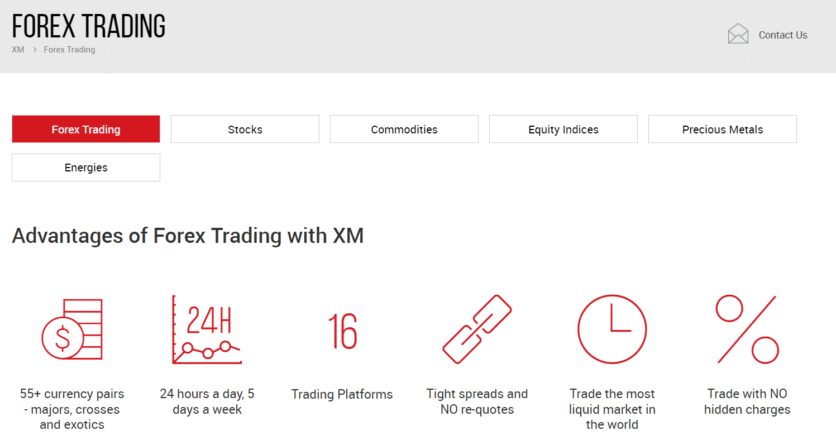Click the dollar coin stack icon

click(72, 329)
